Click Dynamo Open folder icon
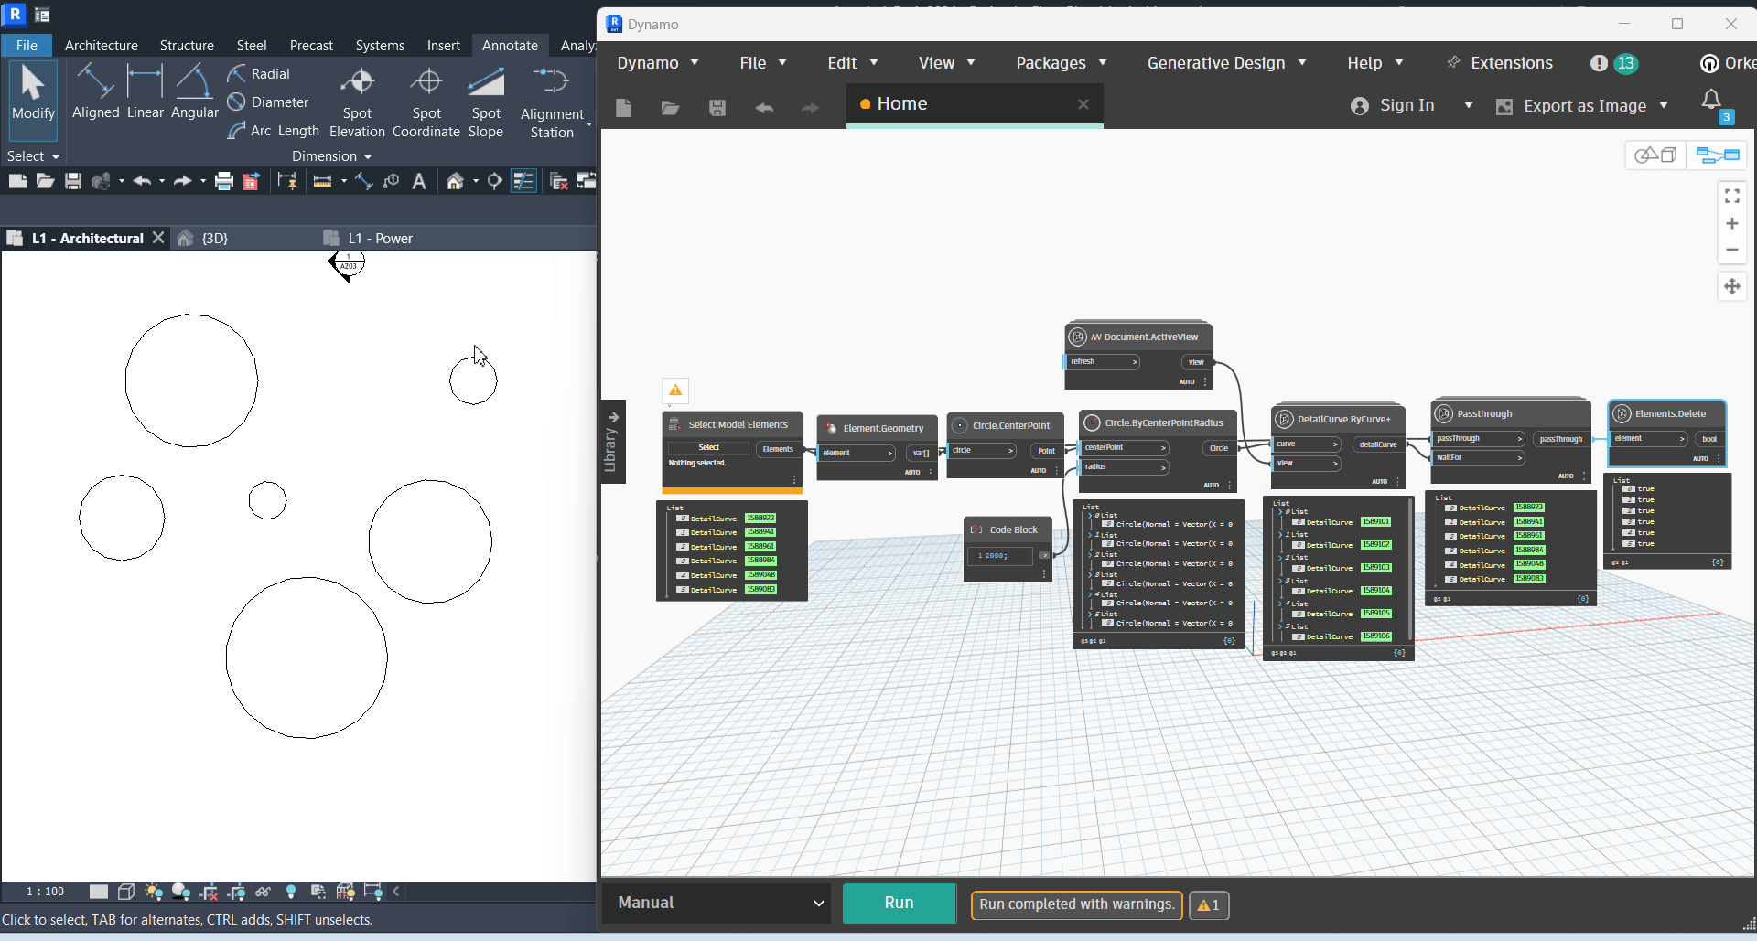This screenshot has height=941, width=1757. (670, 108)
